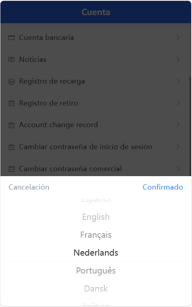Screen dimensions: 192x307
Task: Expand the Registro de recarga chevron
Action: pyautogui.click(x=178, y=81)
